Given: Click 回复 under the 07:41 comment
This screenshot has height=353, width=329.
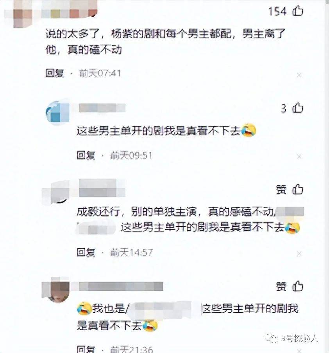Looking at the screenshot, I should point(55,73).
